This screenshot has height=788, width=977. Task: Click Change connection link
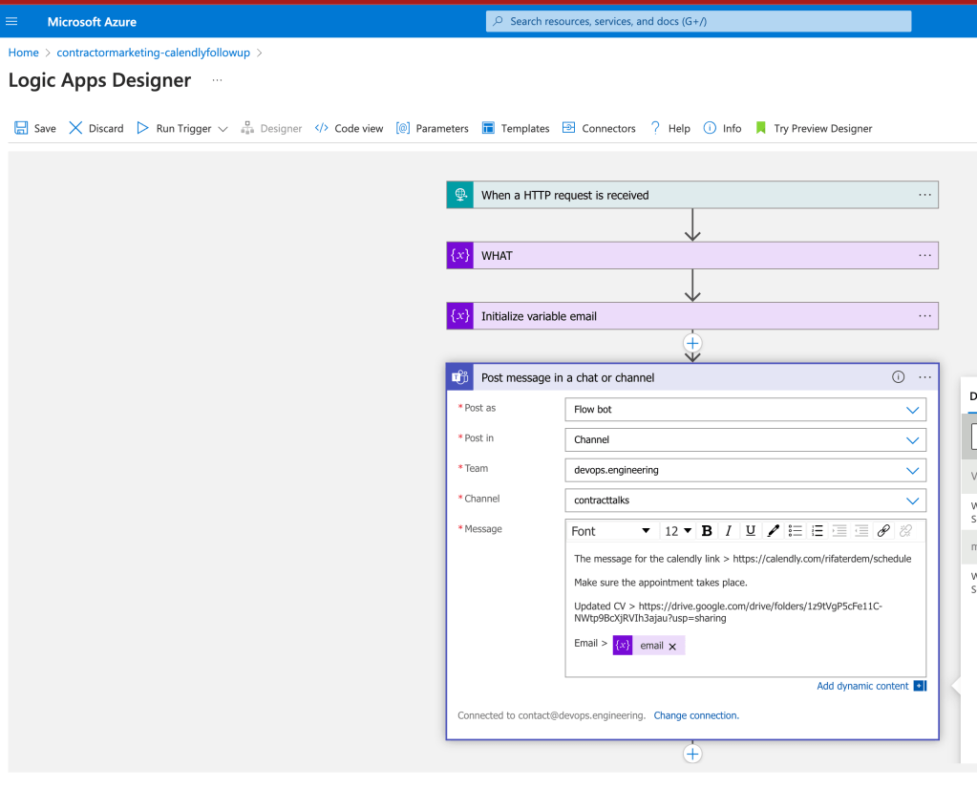(x=696, y=715)
